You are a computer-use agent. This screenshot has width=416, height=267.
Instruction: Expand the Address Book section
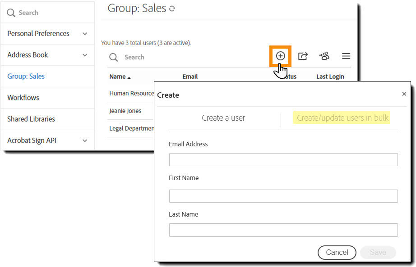[28, 54]
